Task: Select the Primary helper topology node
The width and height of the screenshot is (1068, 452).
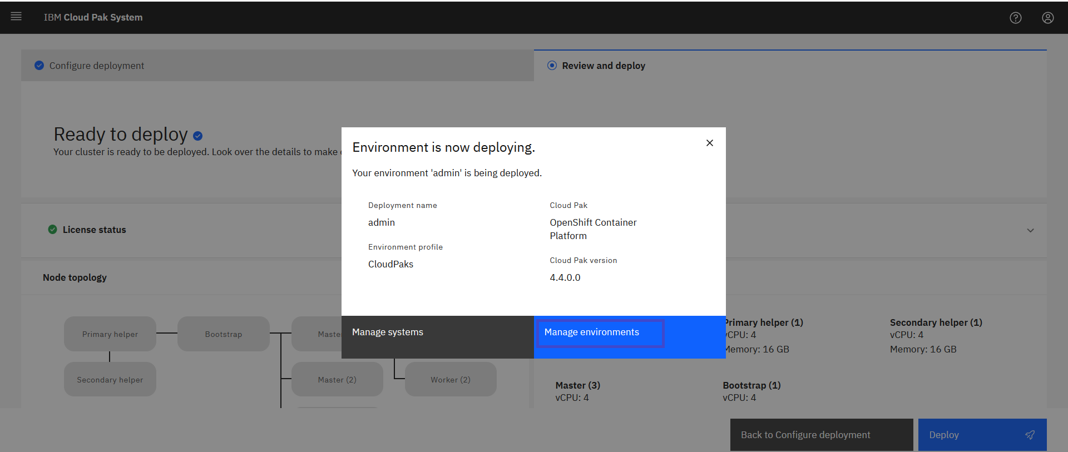Action: [x=110, y=334]
